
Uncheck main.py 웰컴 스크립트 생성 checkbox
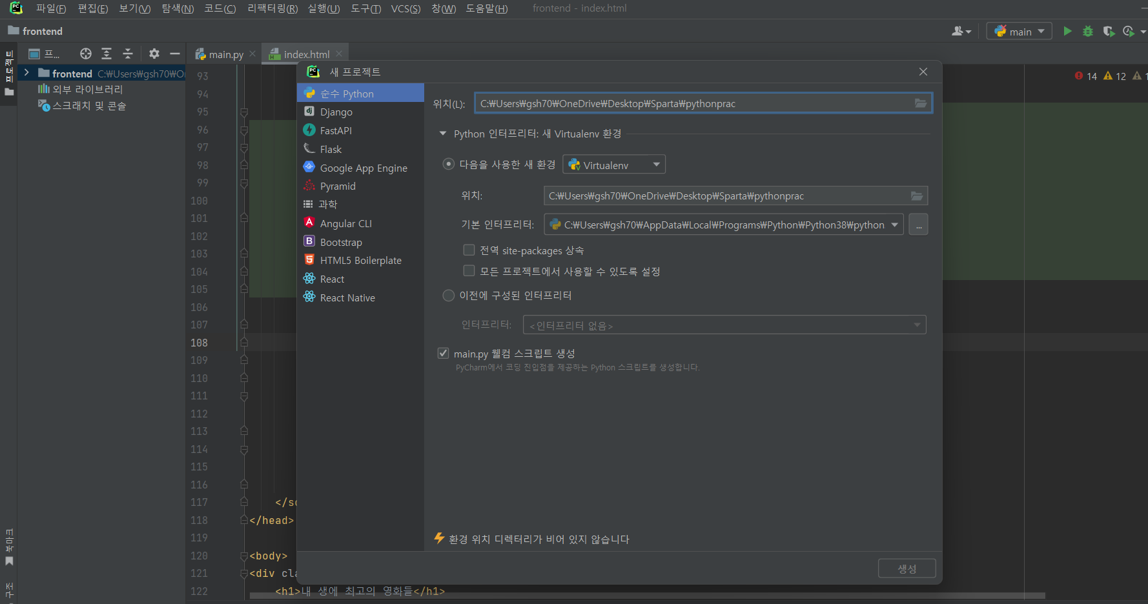443,353
